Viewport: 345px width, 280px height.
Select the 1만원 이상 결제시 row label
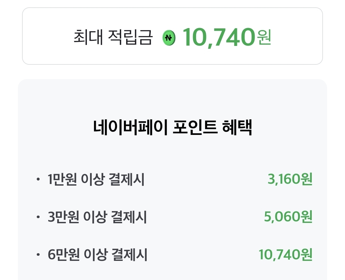click(x=96, y=180)
